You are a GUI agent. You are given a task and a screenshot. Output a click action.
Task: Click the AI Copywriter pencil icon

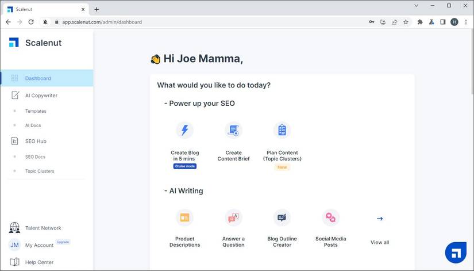click(x=15, y=95)
